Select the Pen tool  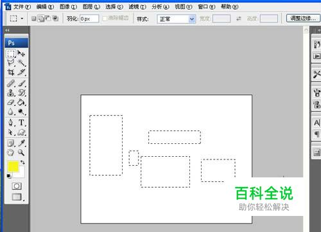pyautogui.click(x=11, y=123)
